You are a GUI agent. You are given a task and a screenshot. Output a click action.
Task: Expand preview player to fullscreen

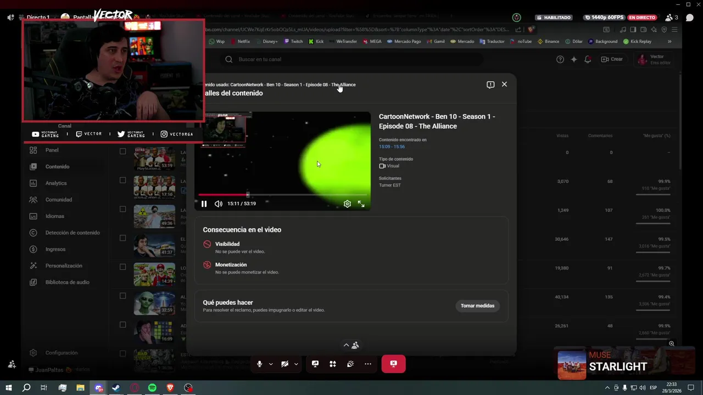[x=361, y=204]
